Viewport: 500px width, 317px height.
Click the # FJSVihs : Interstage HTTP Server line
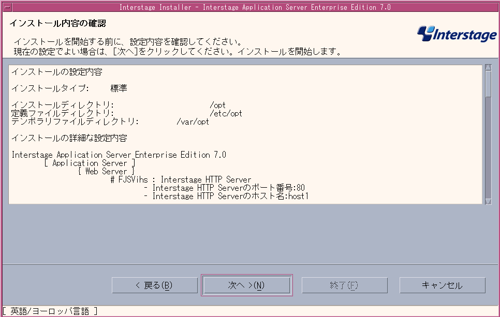click(x=181, y=179)
